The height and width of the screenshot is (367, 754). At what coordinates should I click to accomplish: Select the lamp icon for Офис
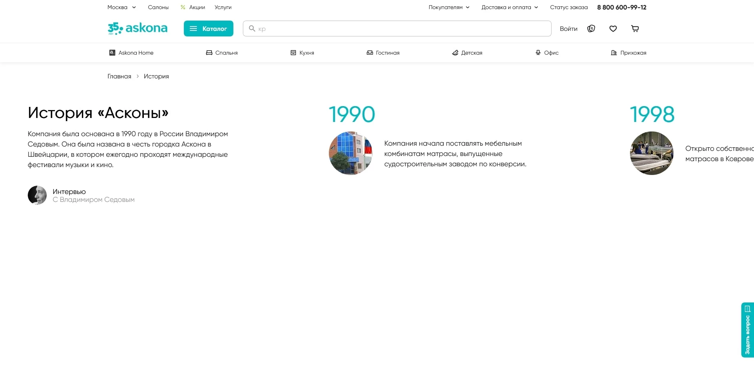[x=538, y=52]
